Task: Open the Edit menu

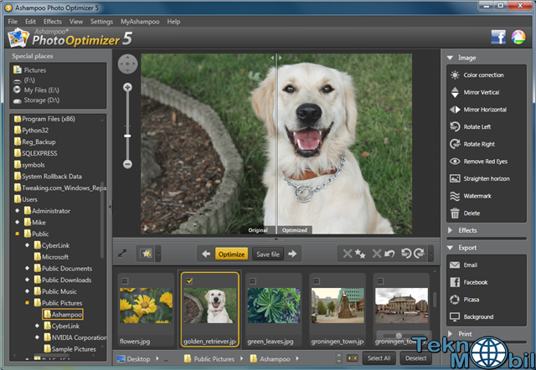Action: [x=30, y=22]
